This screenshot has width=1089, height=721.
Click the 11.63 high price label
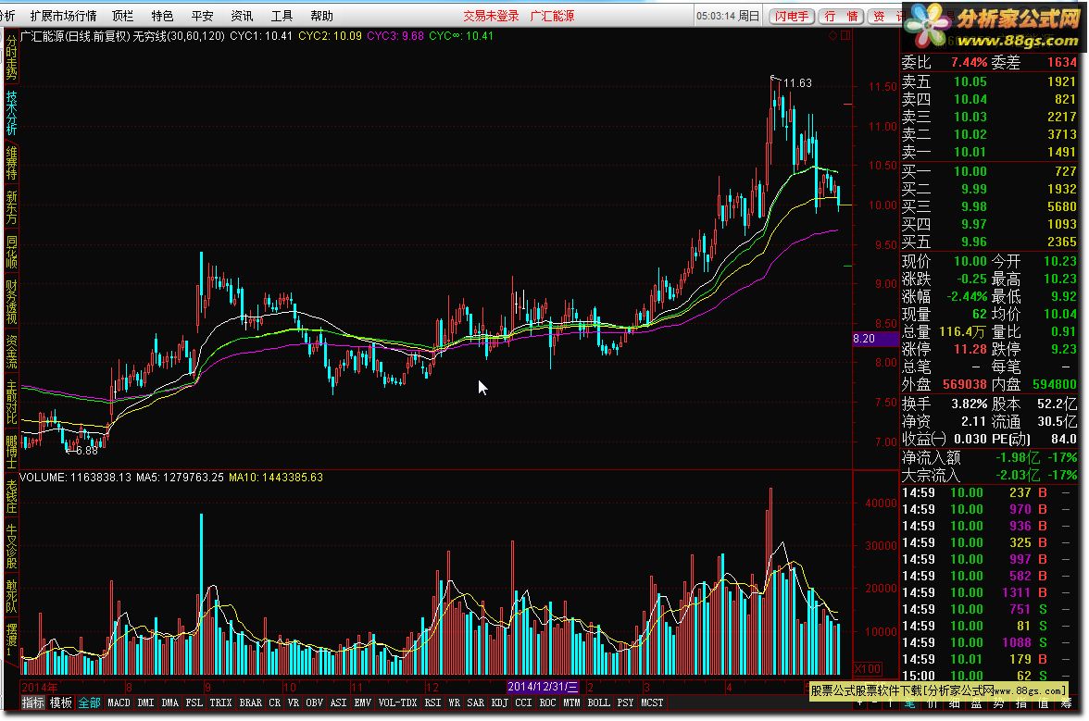pos(797,83)
